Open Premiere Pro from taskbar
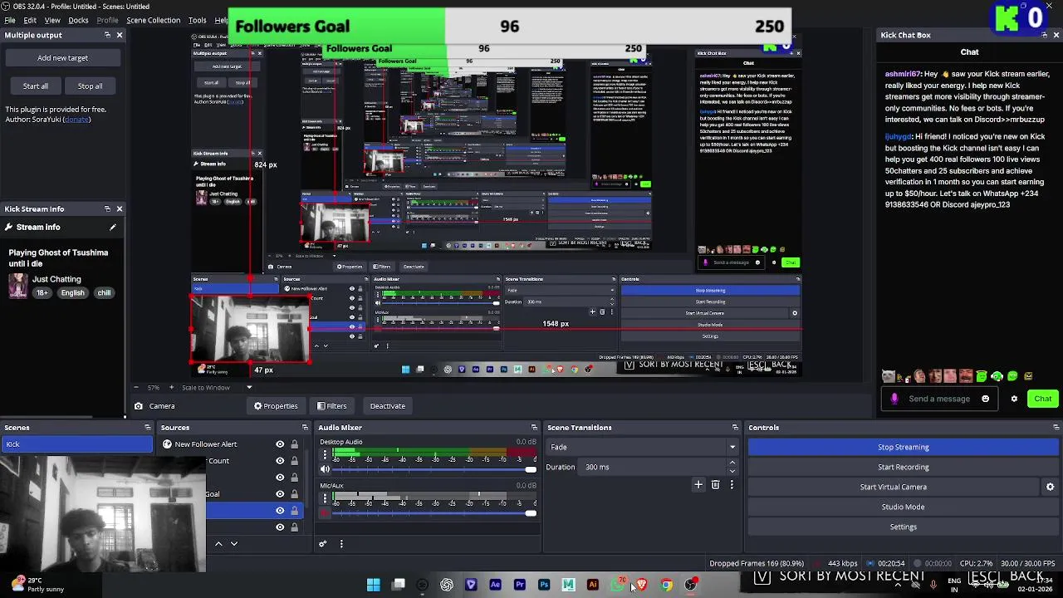Image resolution: width=1063 pixels, height=598 pixels. (x=520, y=585)
